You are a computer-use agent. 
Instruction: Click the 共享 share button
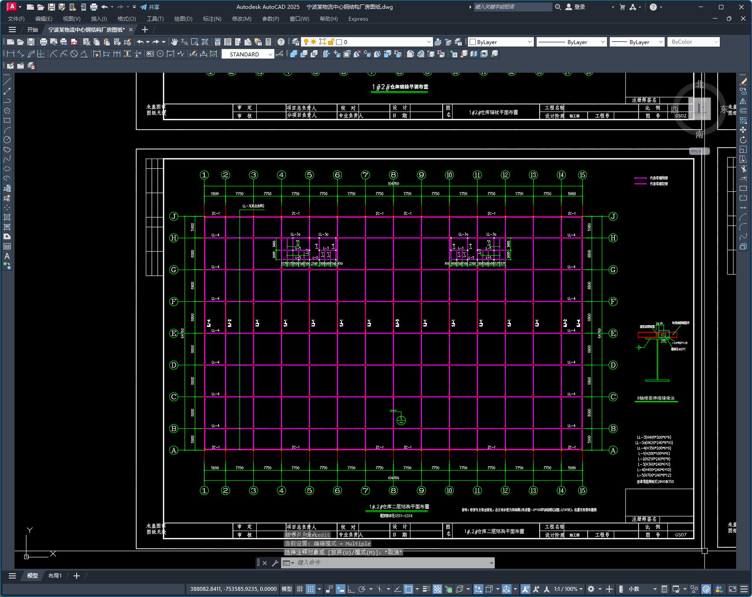[150, 7]
